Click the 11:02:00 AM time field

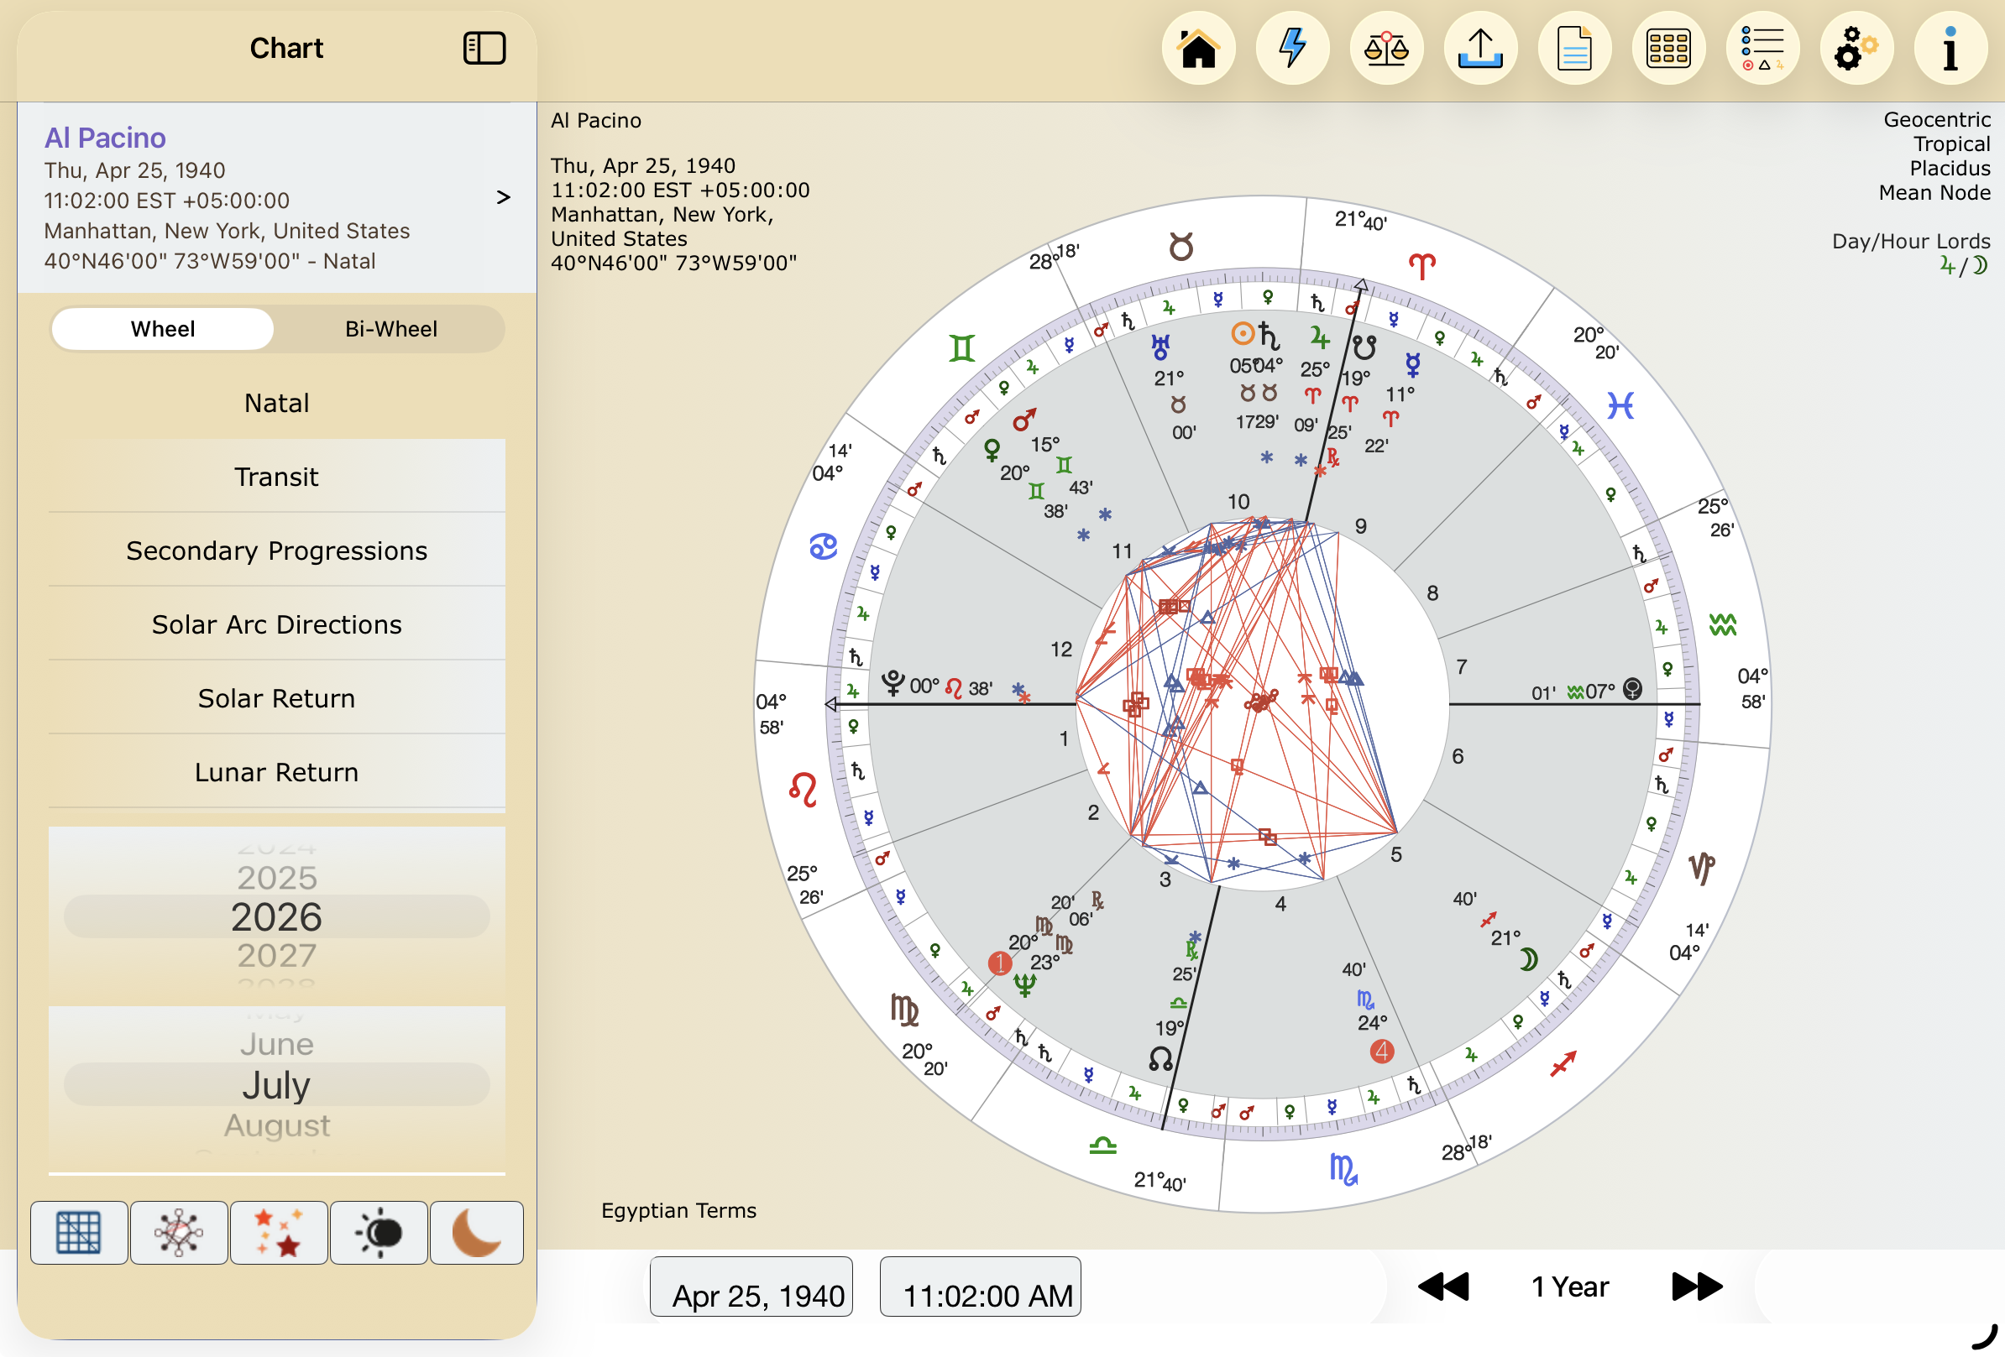981,1287
